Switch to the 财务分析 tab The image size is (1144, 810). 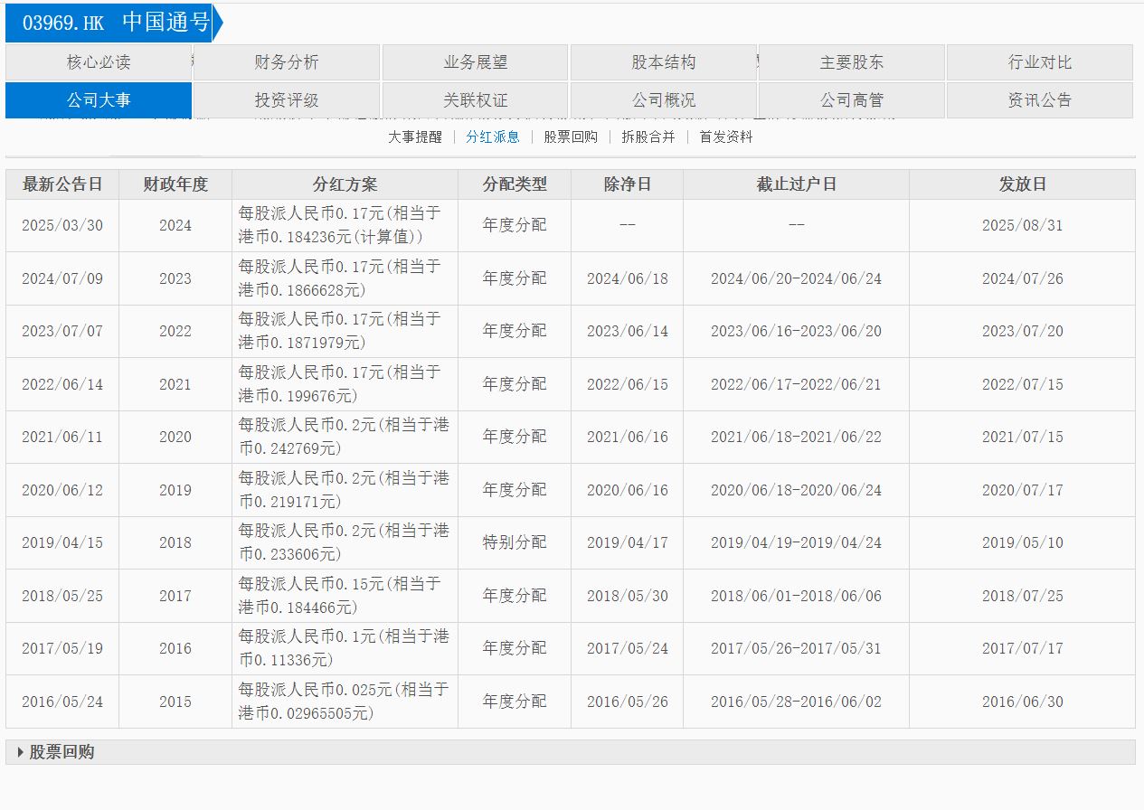click(287, 62)
